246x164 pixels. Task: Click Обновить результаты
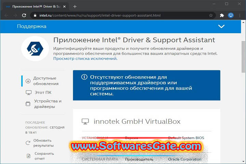pos(43,143)
